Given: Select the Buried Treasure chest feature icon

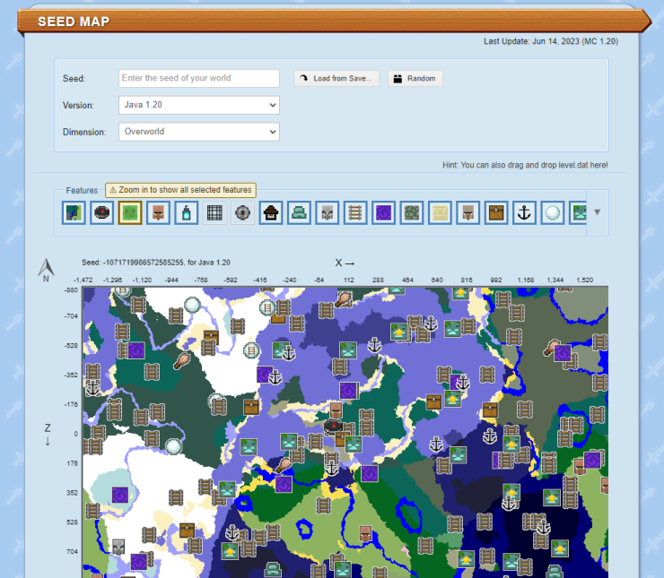Looking at the screenshot, I should point(496,212).
